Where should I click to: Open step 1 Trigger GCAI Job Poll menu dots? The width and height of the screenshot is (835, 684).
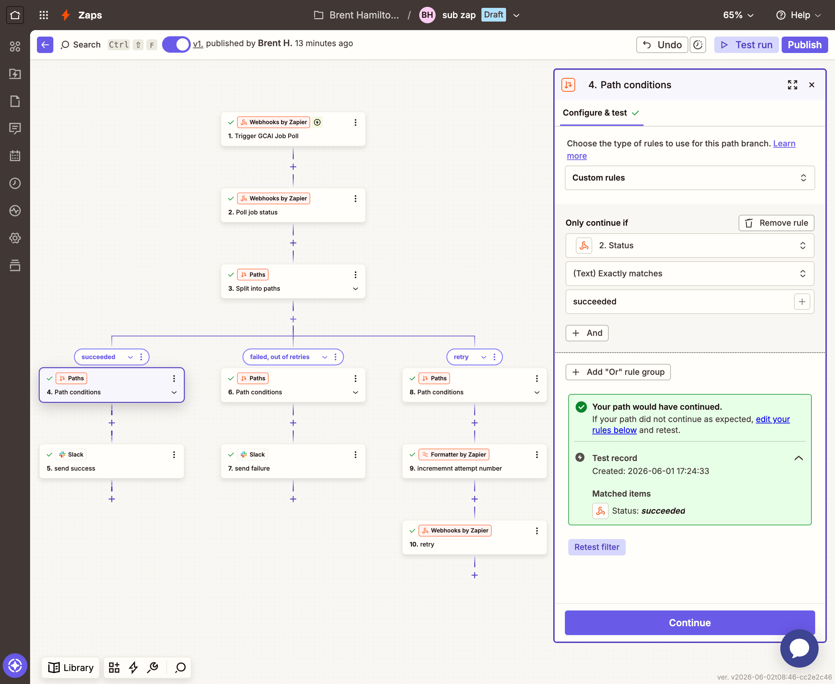[355, 122]
